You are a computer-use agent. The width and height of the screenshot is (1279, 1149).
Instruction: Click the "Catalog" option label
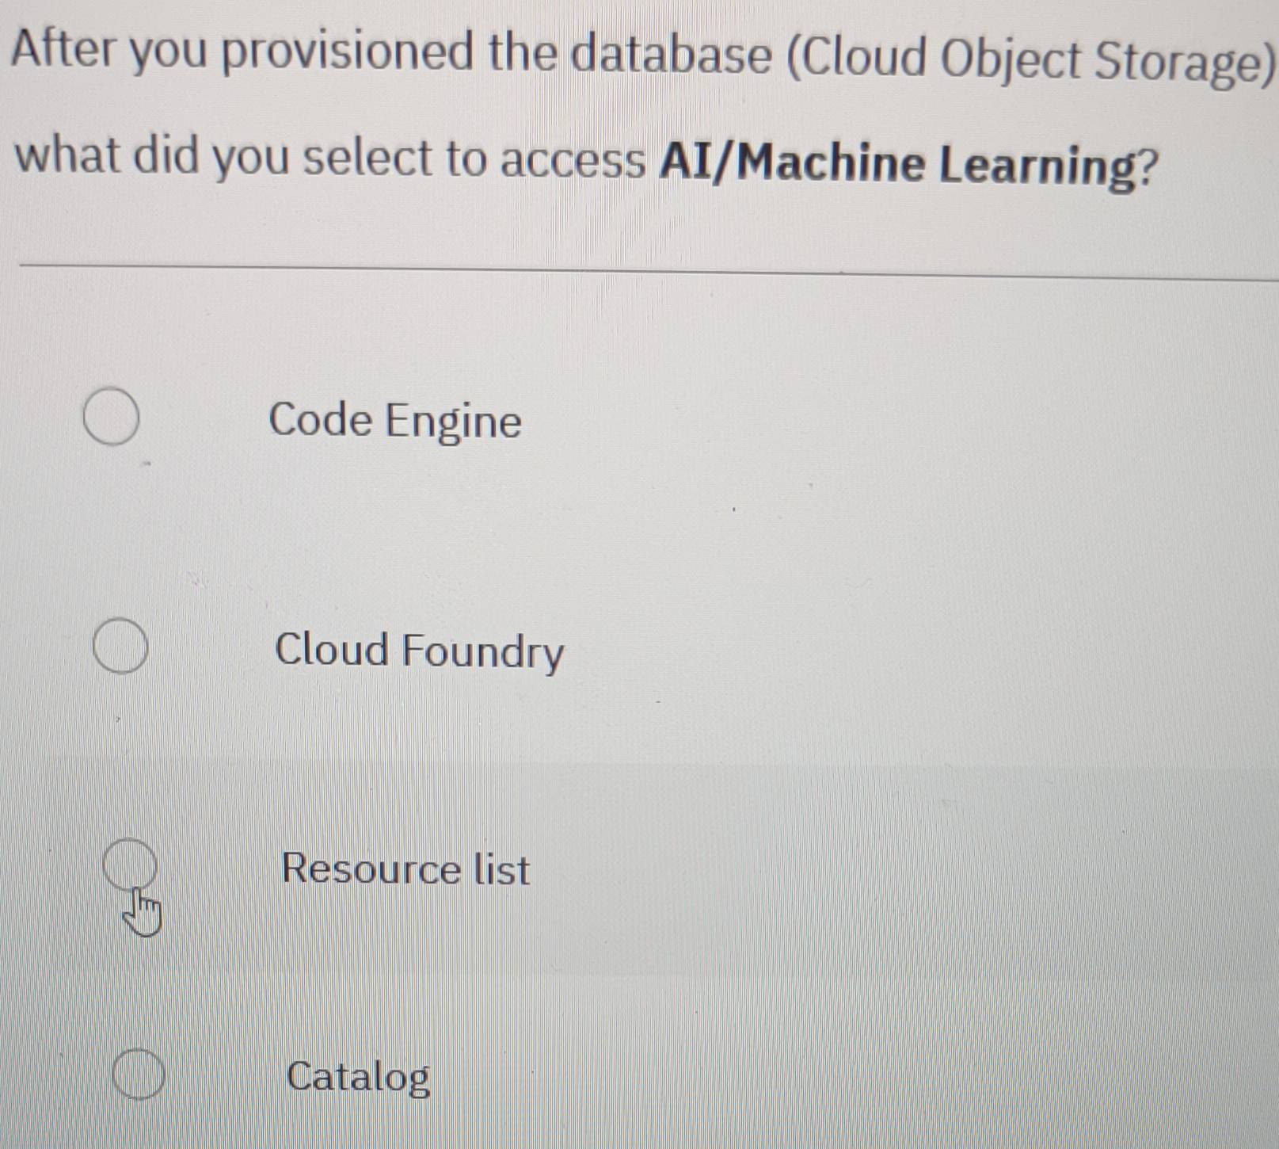point(359,1077)
